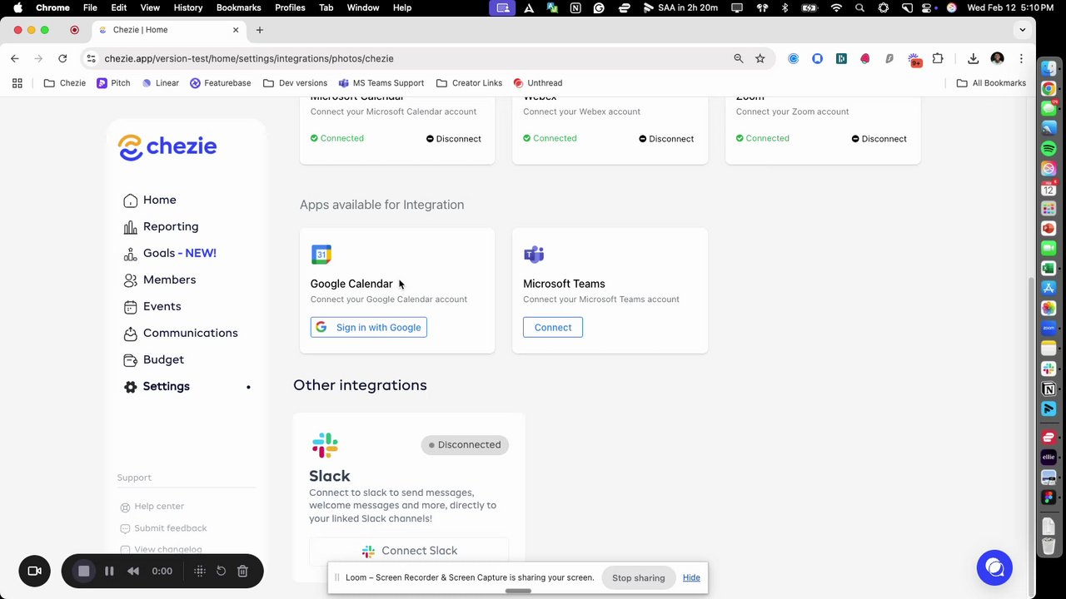
Task: Click the Connect Slack button
Action: pos(409,551)
